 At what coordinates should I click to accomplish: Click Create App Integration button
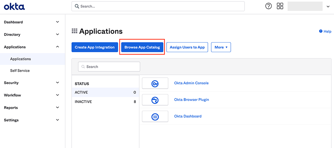point(95,47)
